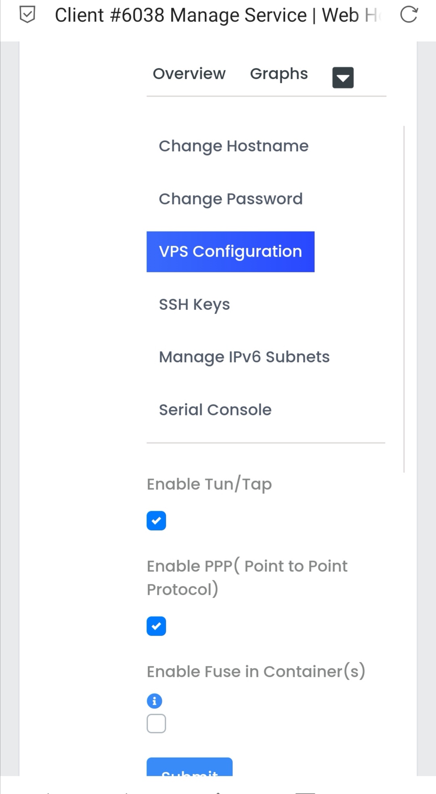Screen dimensions: 436x794
Task: Enable Fuse in Container(s) checkbox
Action: (x=156, y=724)
